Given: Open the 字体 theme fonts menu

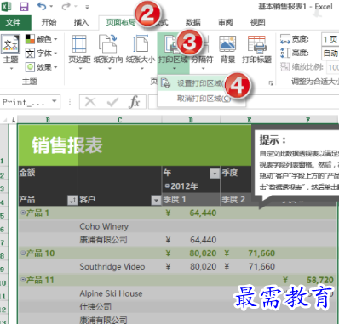Looking at the screenshot, I should pyautogui.click(x=42, y=53).
